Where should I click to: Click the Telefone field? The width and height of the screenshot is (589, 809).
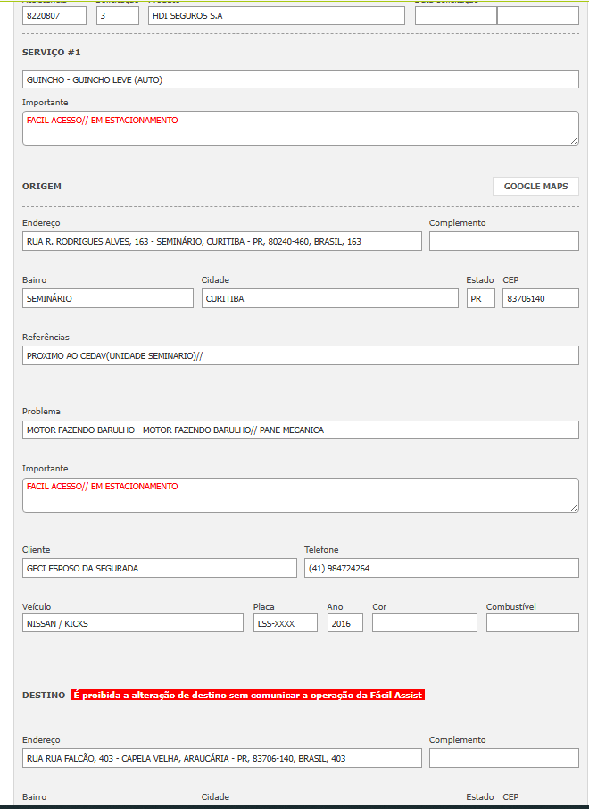441,568
